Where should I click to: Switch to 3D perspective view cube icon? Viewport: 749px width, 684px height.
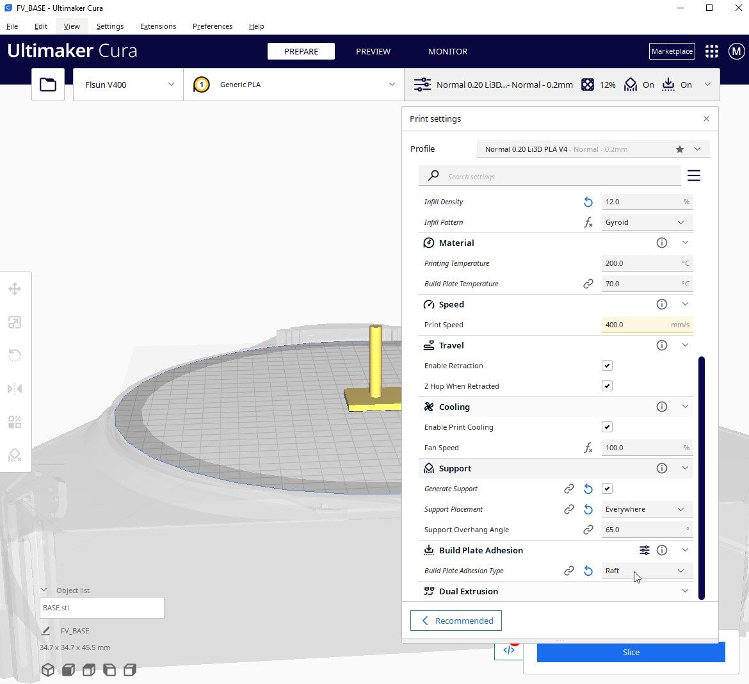tap(48, 670)
